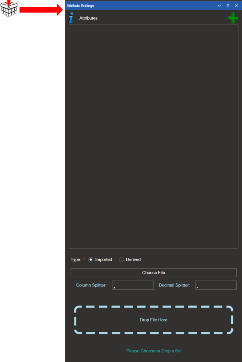Open the panel's window position chevron

[x=219, y=6]
